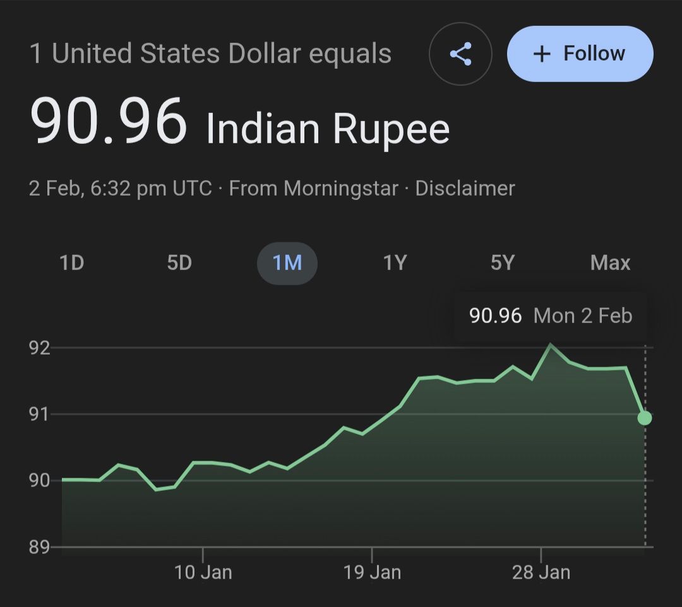Click the chart line's highest peak
The image size is (682, 607).
(x=550, y=345)
